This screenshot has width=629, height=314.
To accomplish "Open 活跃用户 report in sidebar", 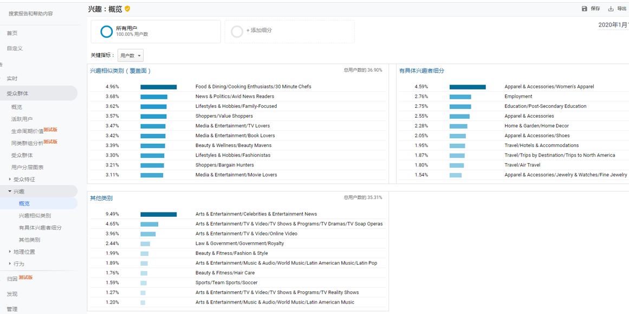I will [x=22, y=119].
